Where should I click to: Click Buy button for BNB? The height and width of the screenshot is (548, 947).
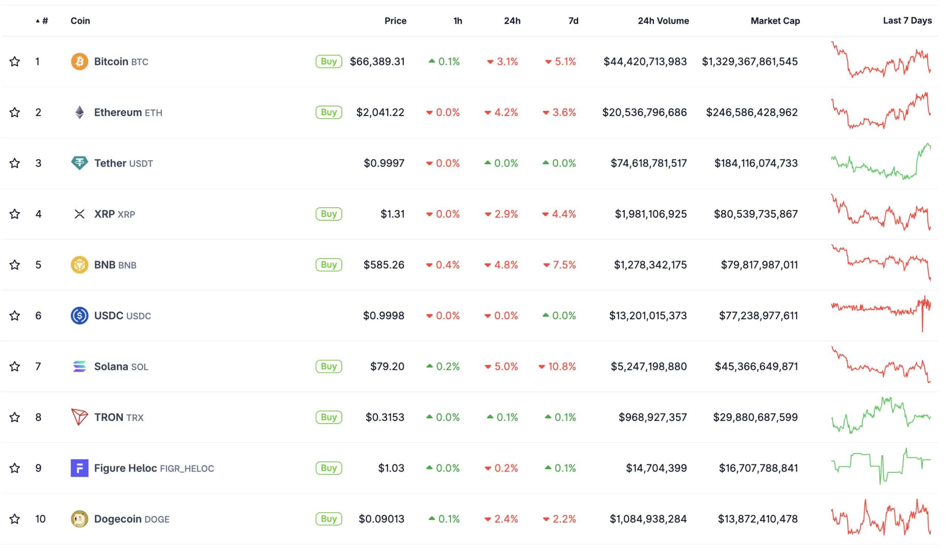[329, 265]
